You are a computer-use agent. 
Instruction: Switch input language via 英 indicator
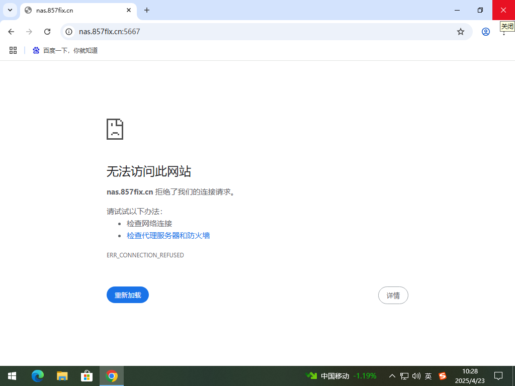(428, 376)
